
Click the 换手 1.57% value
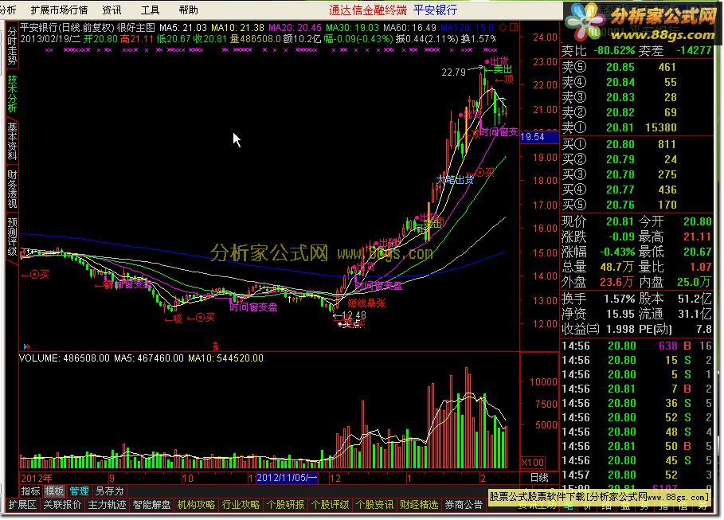click(619, 299)
